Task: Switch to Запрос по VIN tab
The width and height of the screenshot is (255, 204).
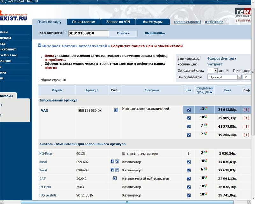Action: point(118,22)
